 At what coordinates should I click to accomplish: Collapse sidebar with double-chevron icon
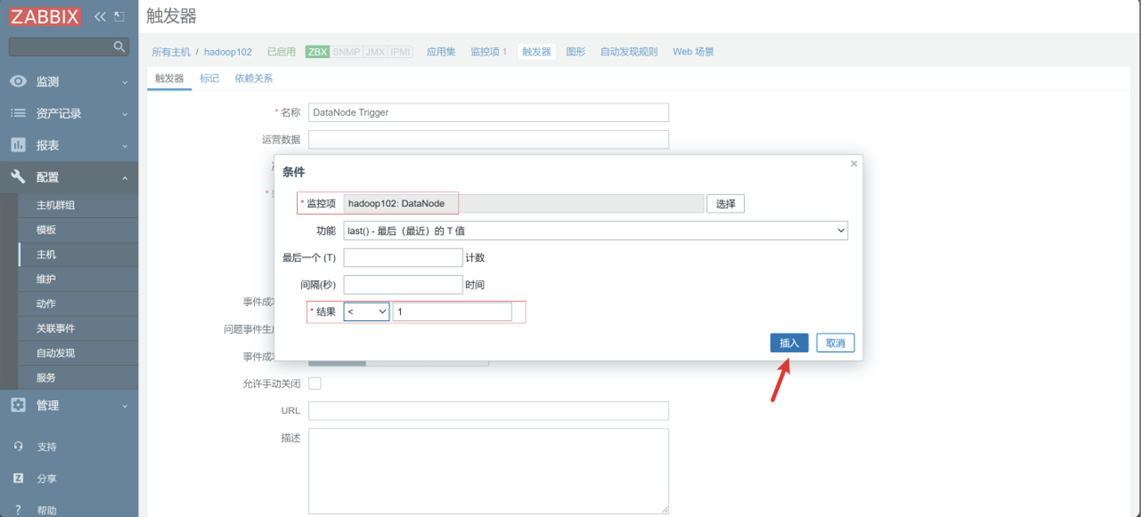[x=100, y=16]
